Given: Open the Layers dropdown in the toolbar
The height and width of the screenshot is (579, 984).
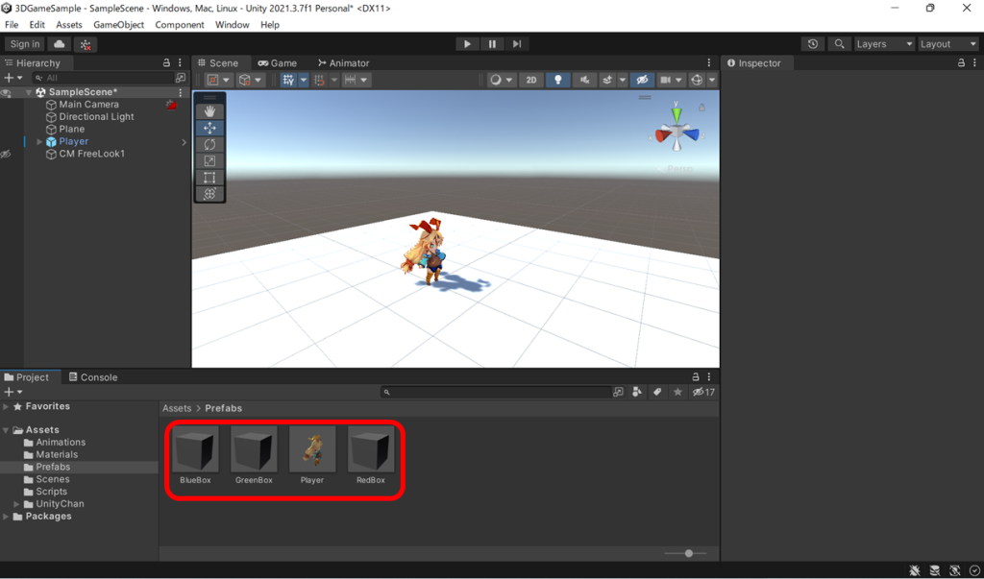Looking at the screenshot, I should click(x=883, y=43).
